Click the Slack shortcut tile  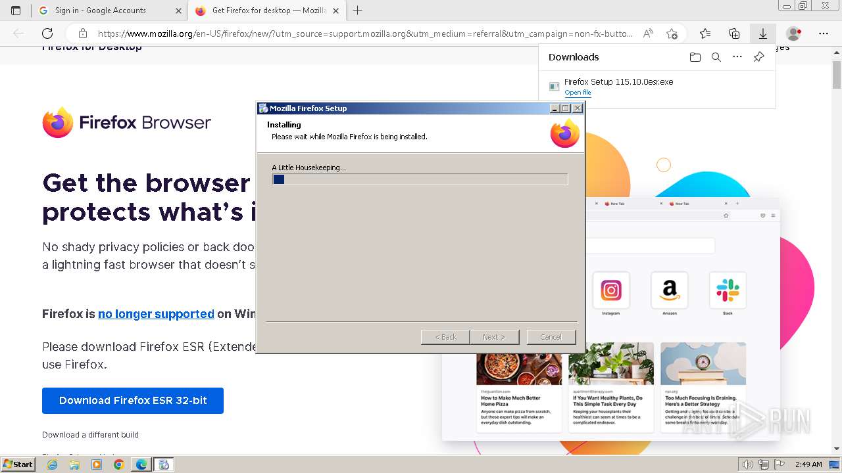pos(728,290)
